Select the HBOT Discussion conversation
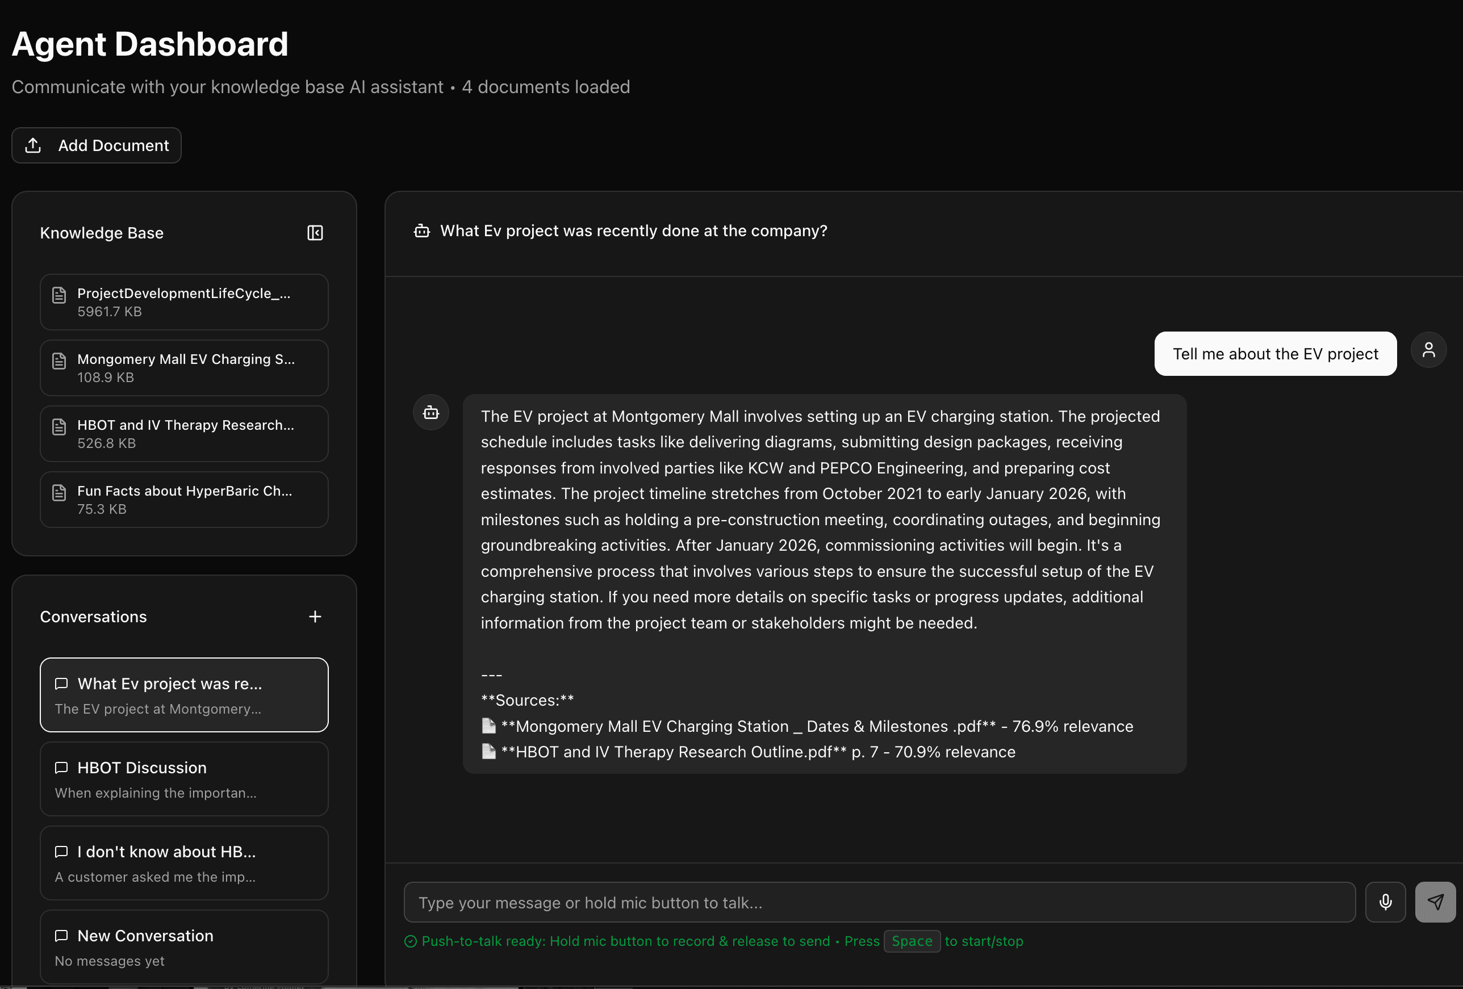The image size is (1463, 989). [x=184, y=779]
